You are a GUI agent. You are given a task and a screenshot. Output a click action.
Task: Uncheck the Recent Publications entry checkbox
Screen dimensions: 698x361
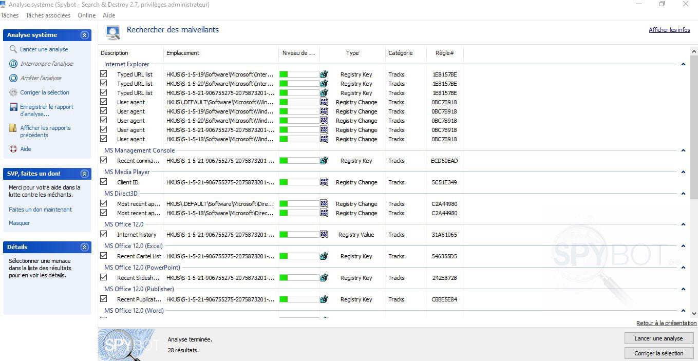104,299
